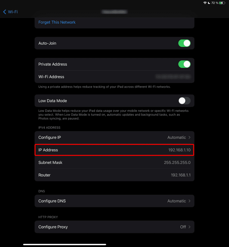Open Configure IP options chevron
229x247 pixels.
tap(189, 138)
